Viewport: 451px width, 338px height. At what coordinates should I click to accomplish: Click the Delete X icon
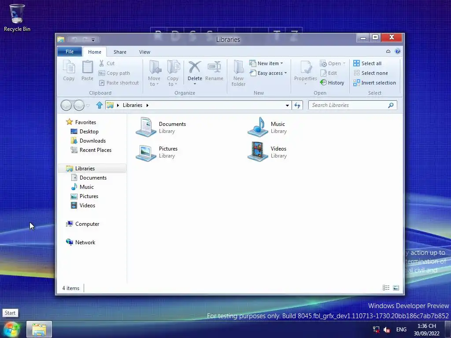(195, 67)
